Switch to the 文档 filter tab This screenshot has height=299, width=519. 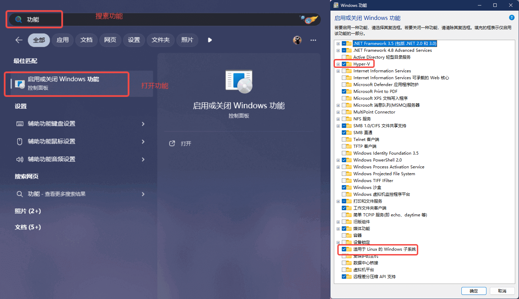click(86, 40)
